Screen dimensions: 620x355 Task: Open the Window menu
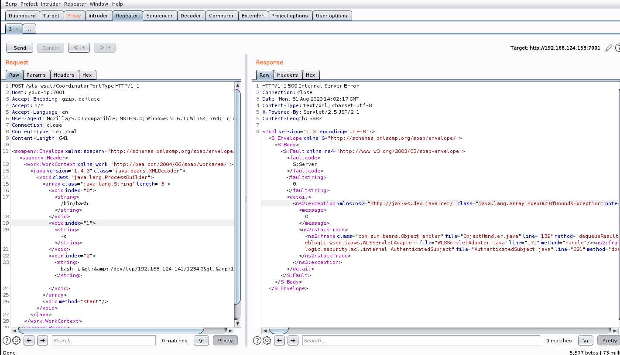(x=99, y=4)
